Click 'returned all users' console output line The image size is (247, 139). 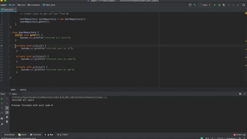coord(23,100)
